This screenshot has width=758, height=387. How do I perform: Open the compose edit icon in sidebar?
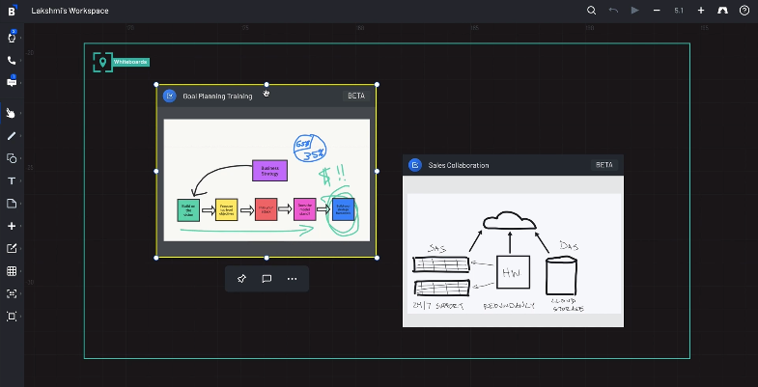point(12,248)
